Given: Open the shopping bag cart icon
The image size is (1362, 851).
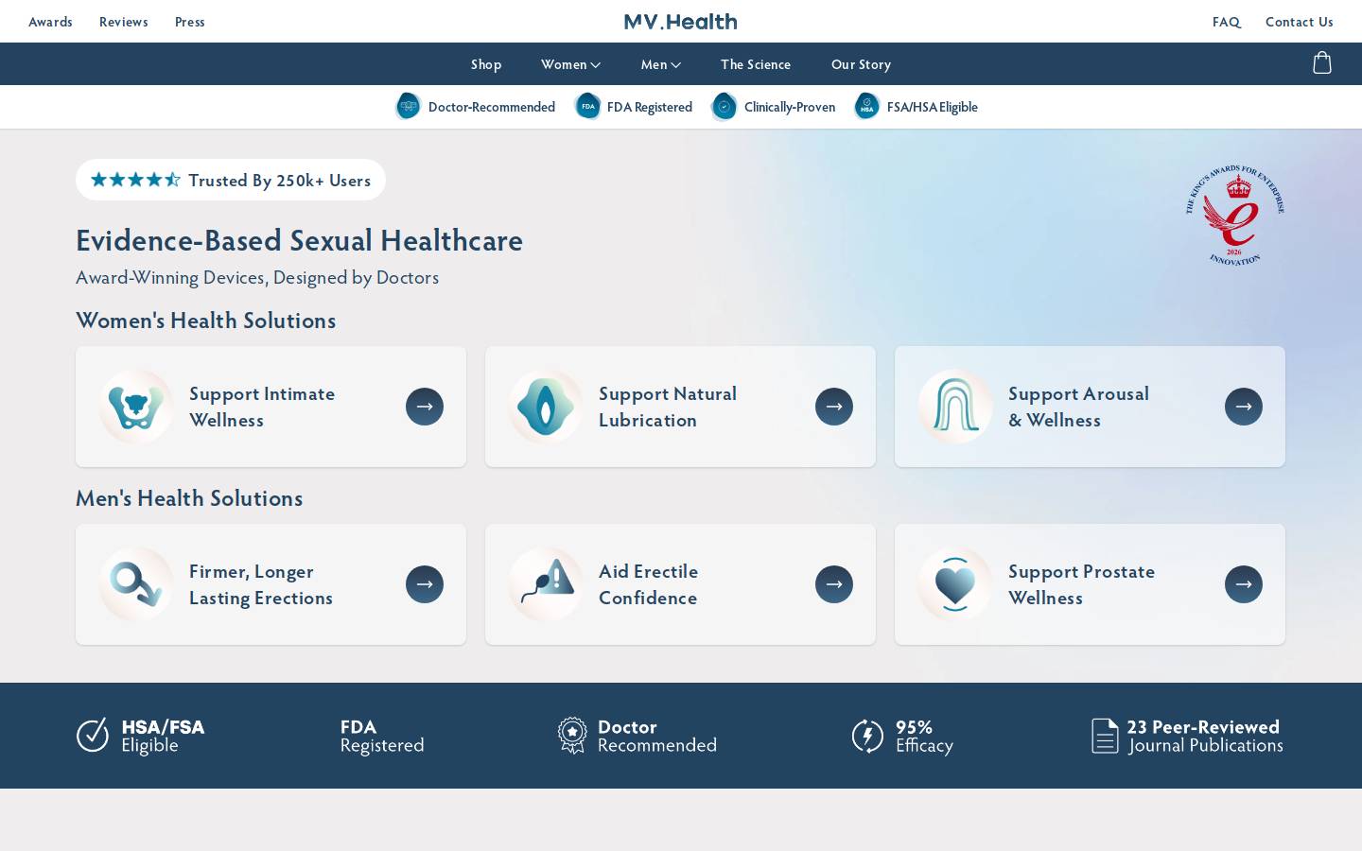Looking at the screenshot, I should point(1322,63).
